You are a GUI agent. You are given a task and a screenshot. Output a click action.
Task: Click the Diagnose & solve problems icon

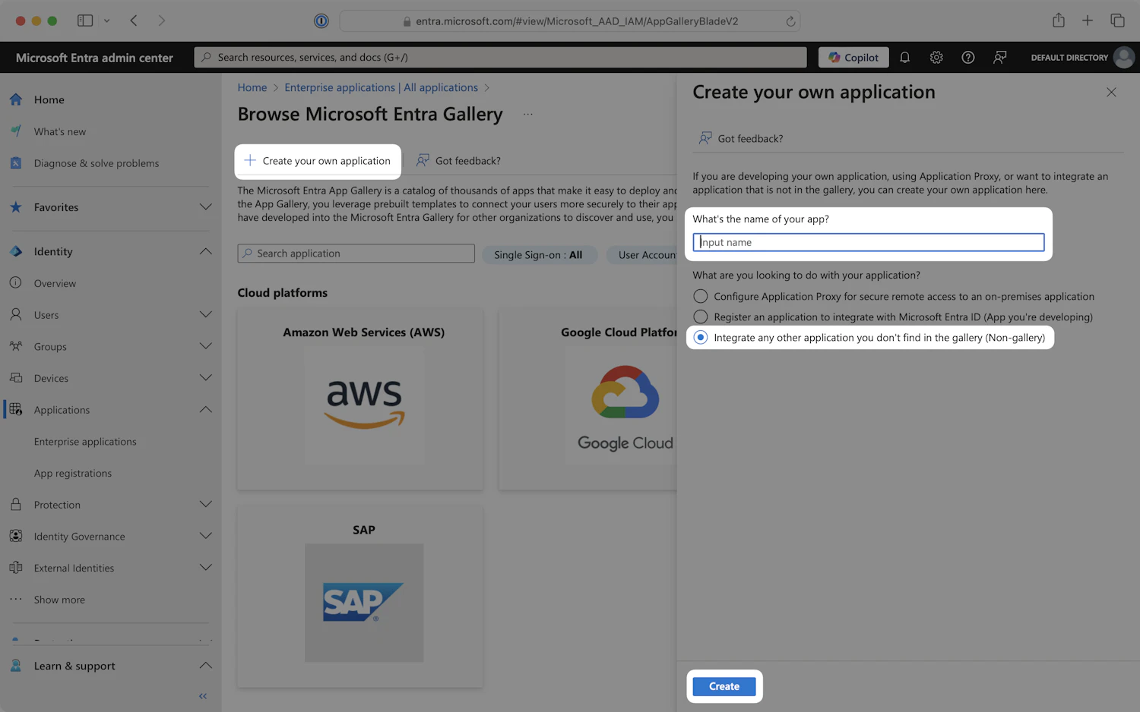point(16,163)
